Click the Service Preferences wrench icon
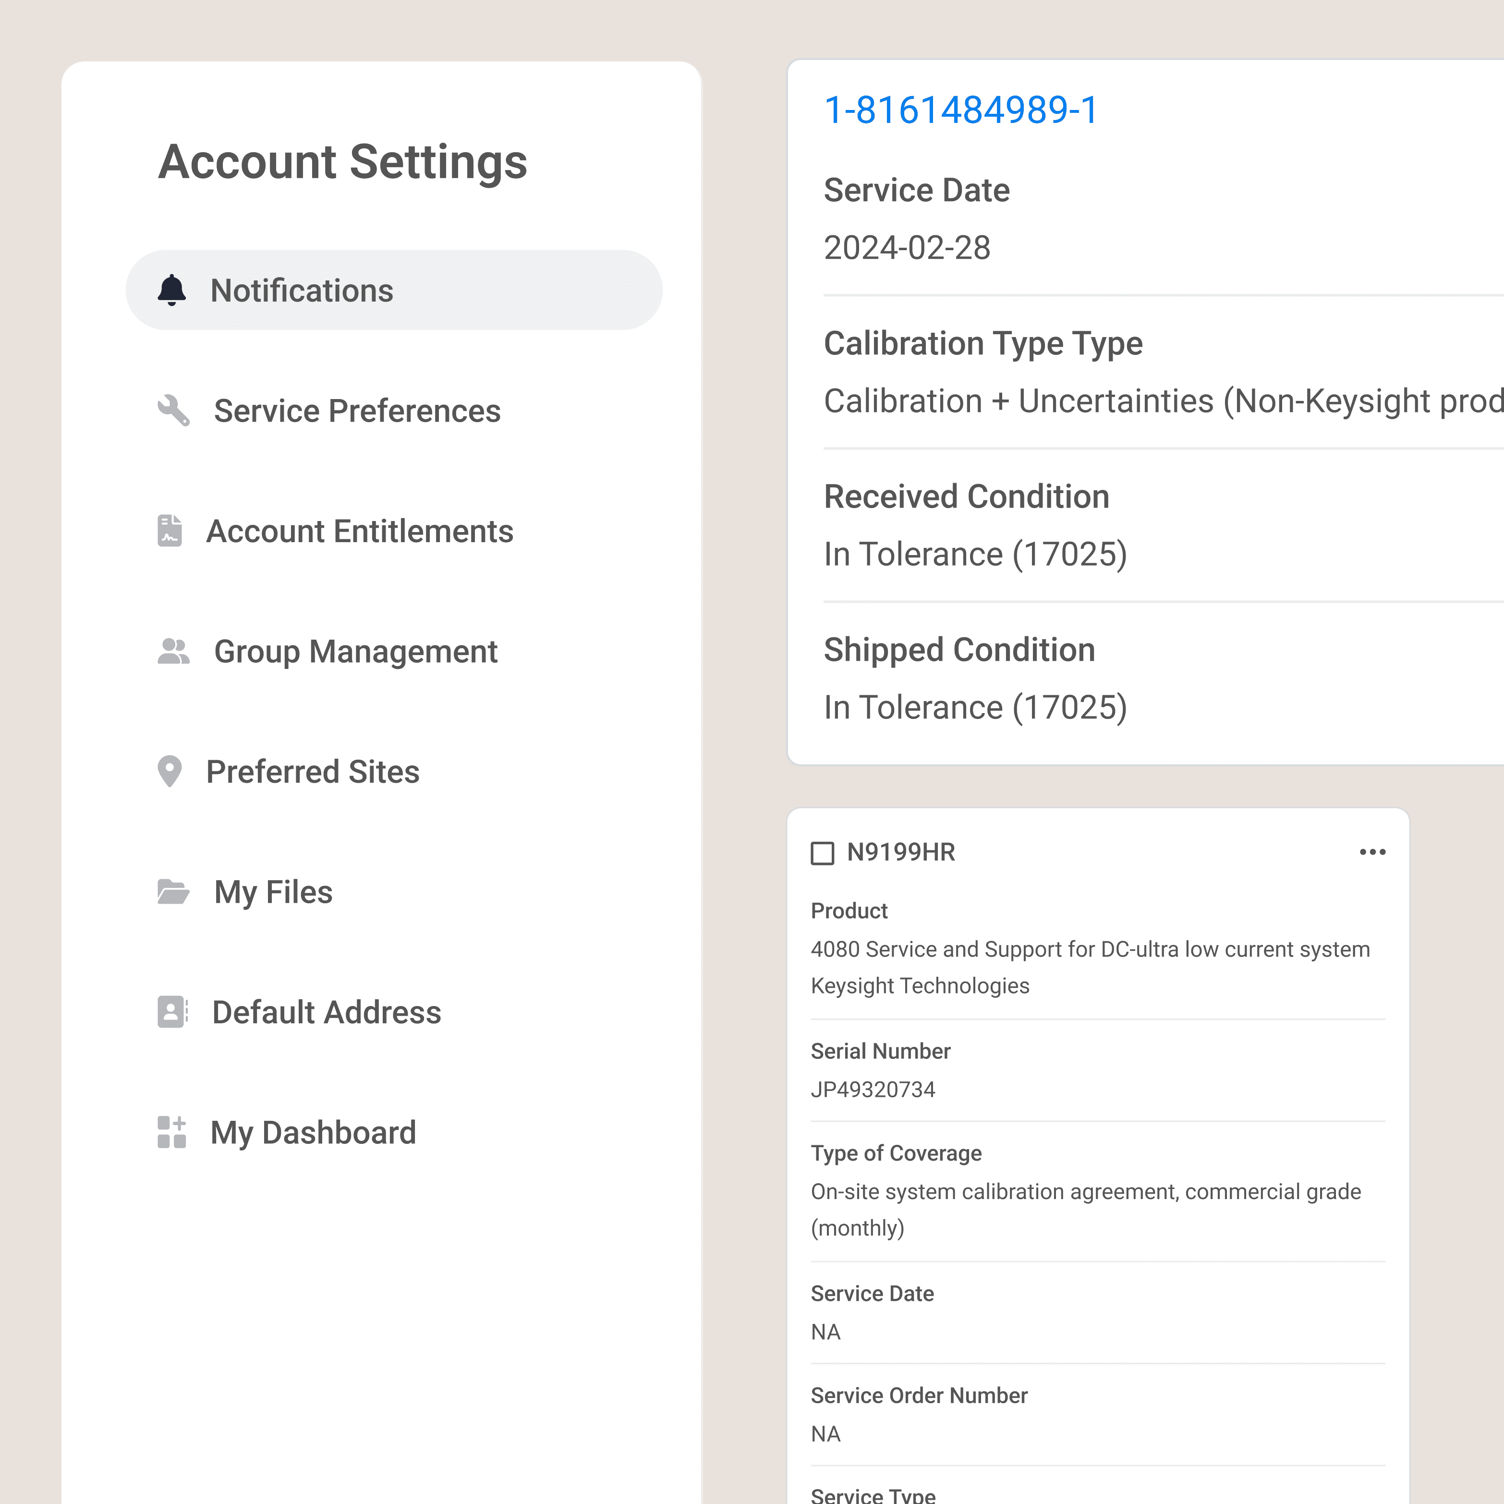This screenshot has width=1504, height=1504. 173,410
